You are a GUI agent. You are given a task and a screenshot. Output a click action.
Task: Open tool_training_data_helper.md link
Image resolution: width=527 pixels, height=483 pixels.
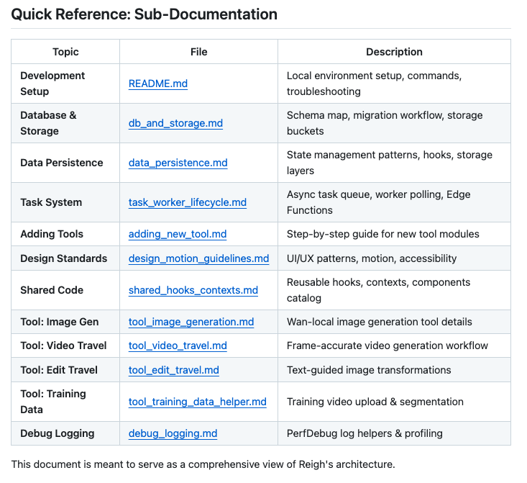coord(197,402)
